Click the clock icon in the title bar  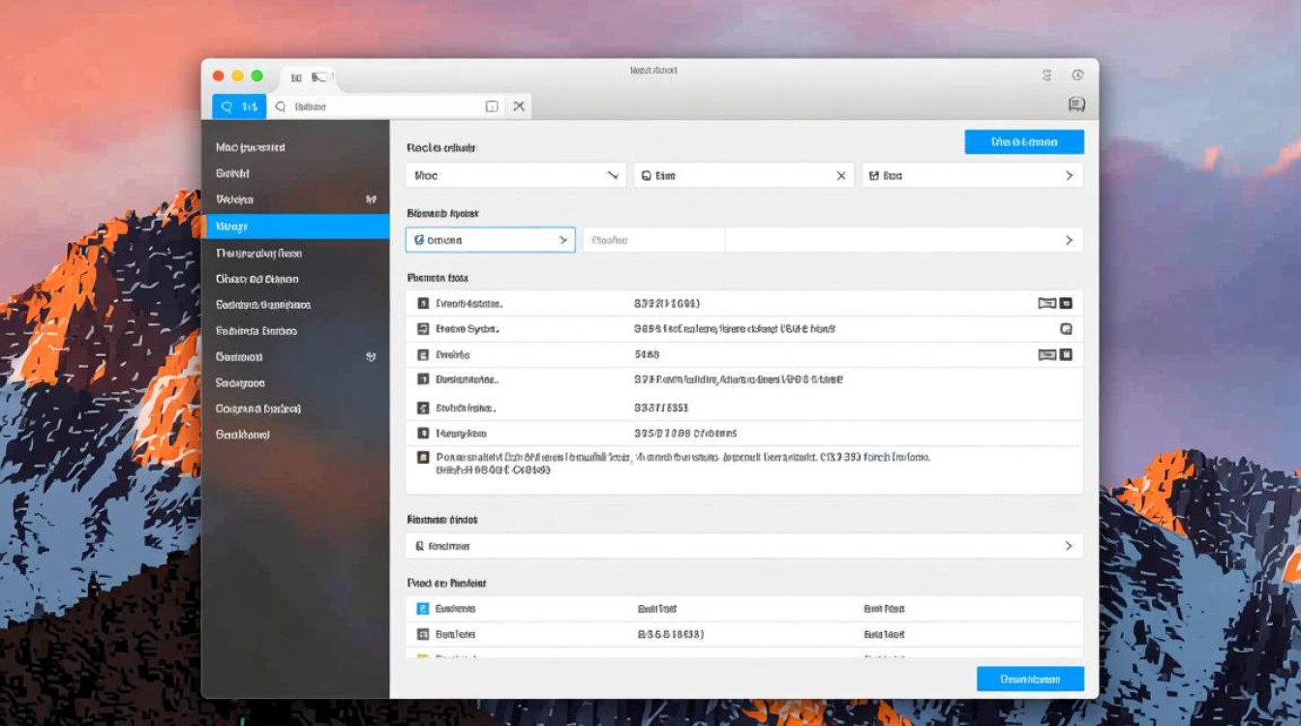[1077, 75]
